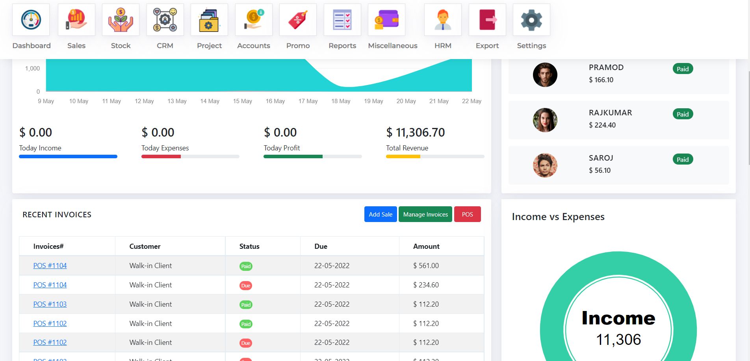This screenshot has height=361, width=750.
Task: Click RAJKUMAR's profile photo
Action: pyautogui.click(x=545, y=120)
